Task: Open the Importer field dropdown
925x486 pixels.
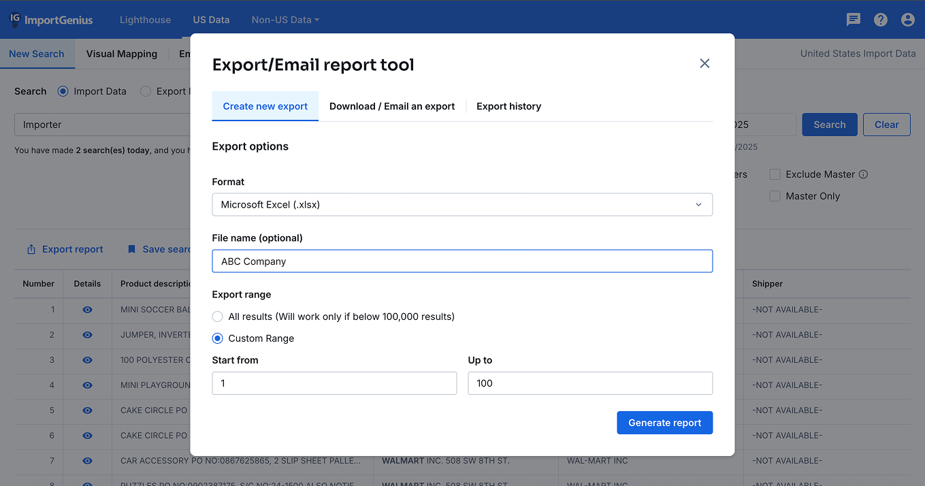Action: 102,125
